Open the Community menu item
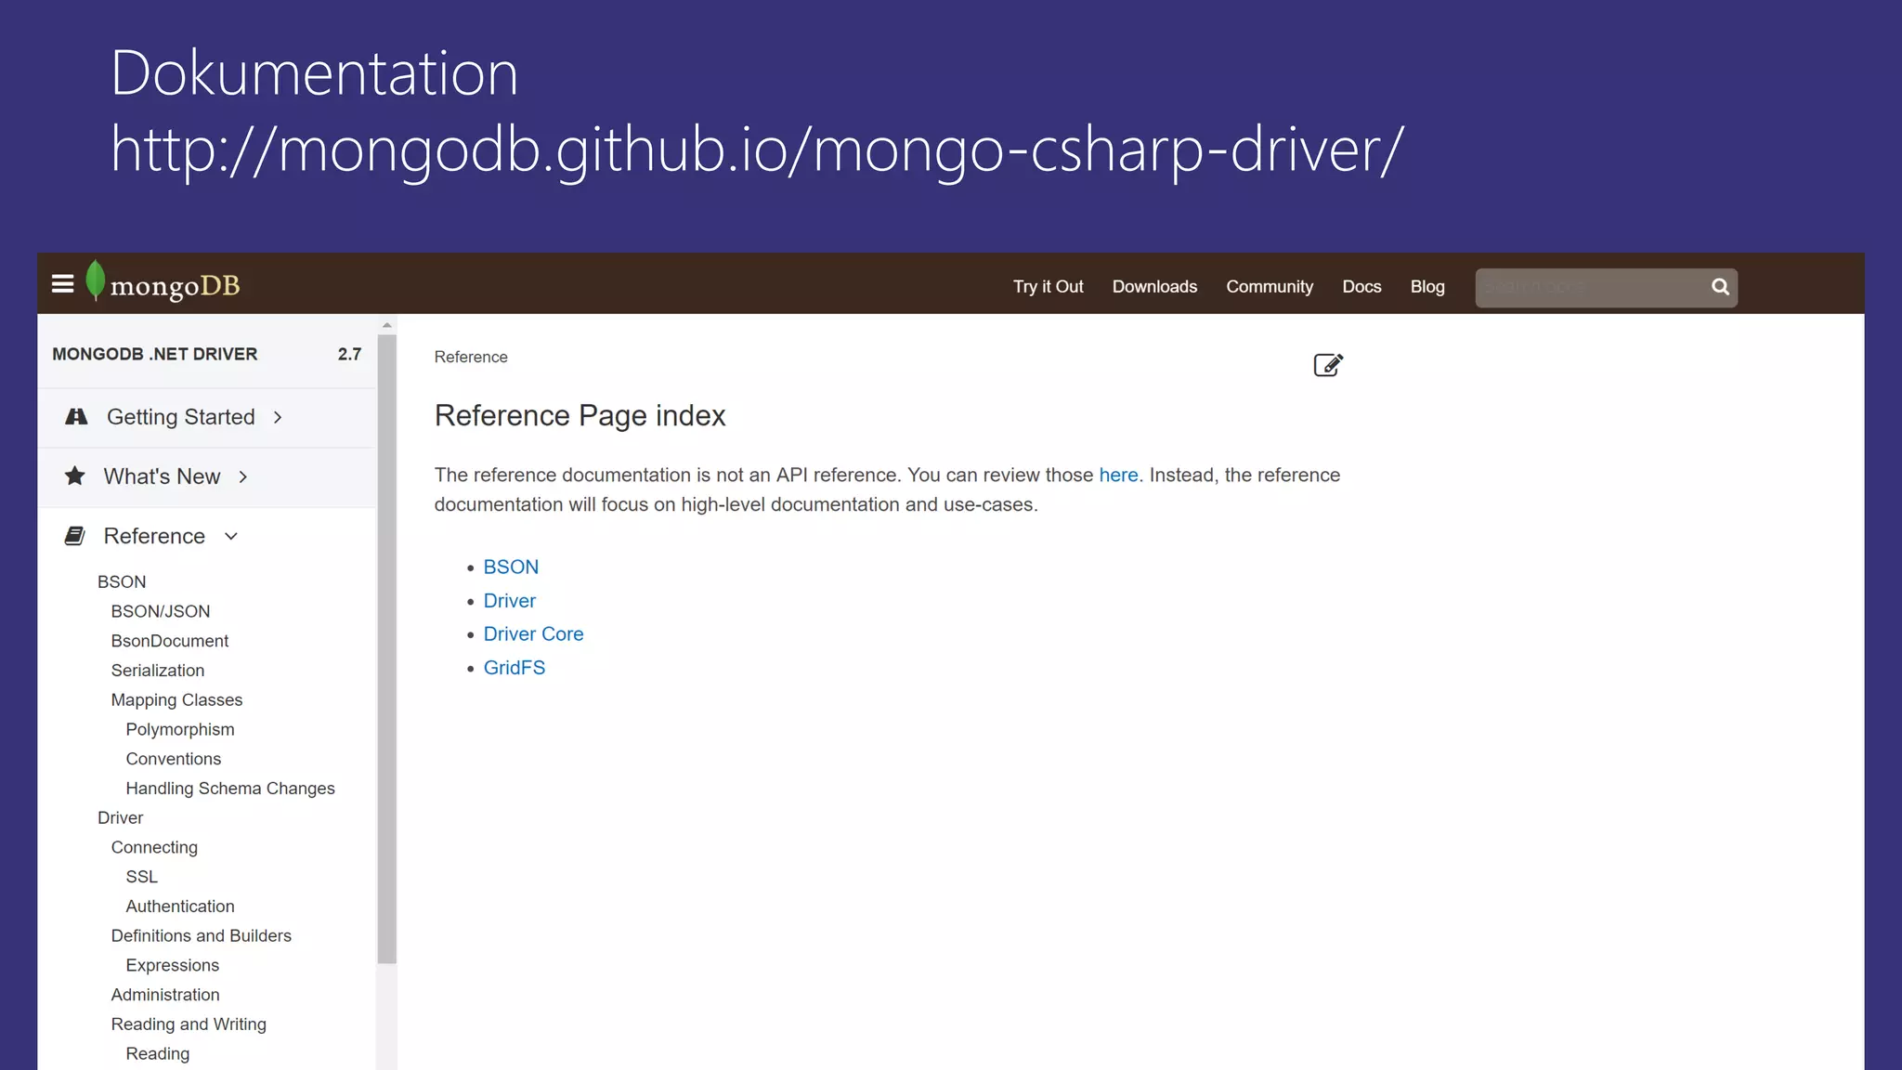Image resolution: width=1902 pixels, height=1070 pixels. click(1270, 287)
